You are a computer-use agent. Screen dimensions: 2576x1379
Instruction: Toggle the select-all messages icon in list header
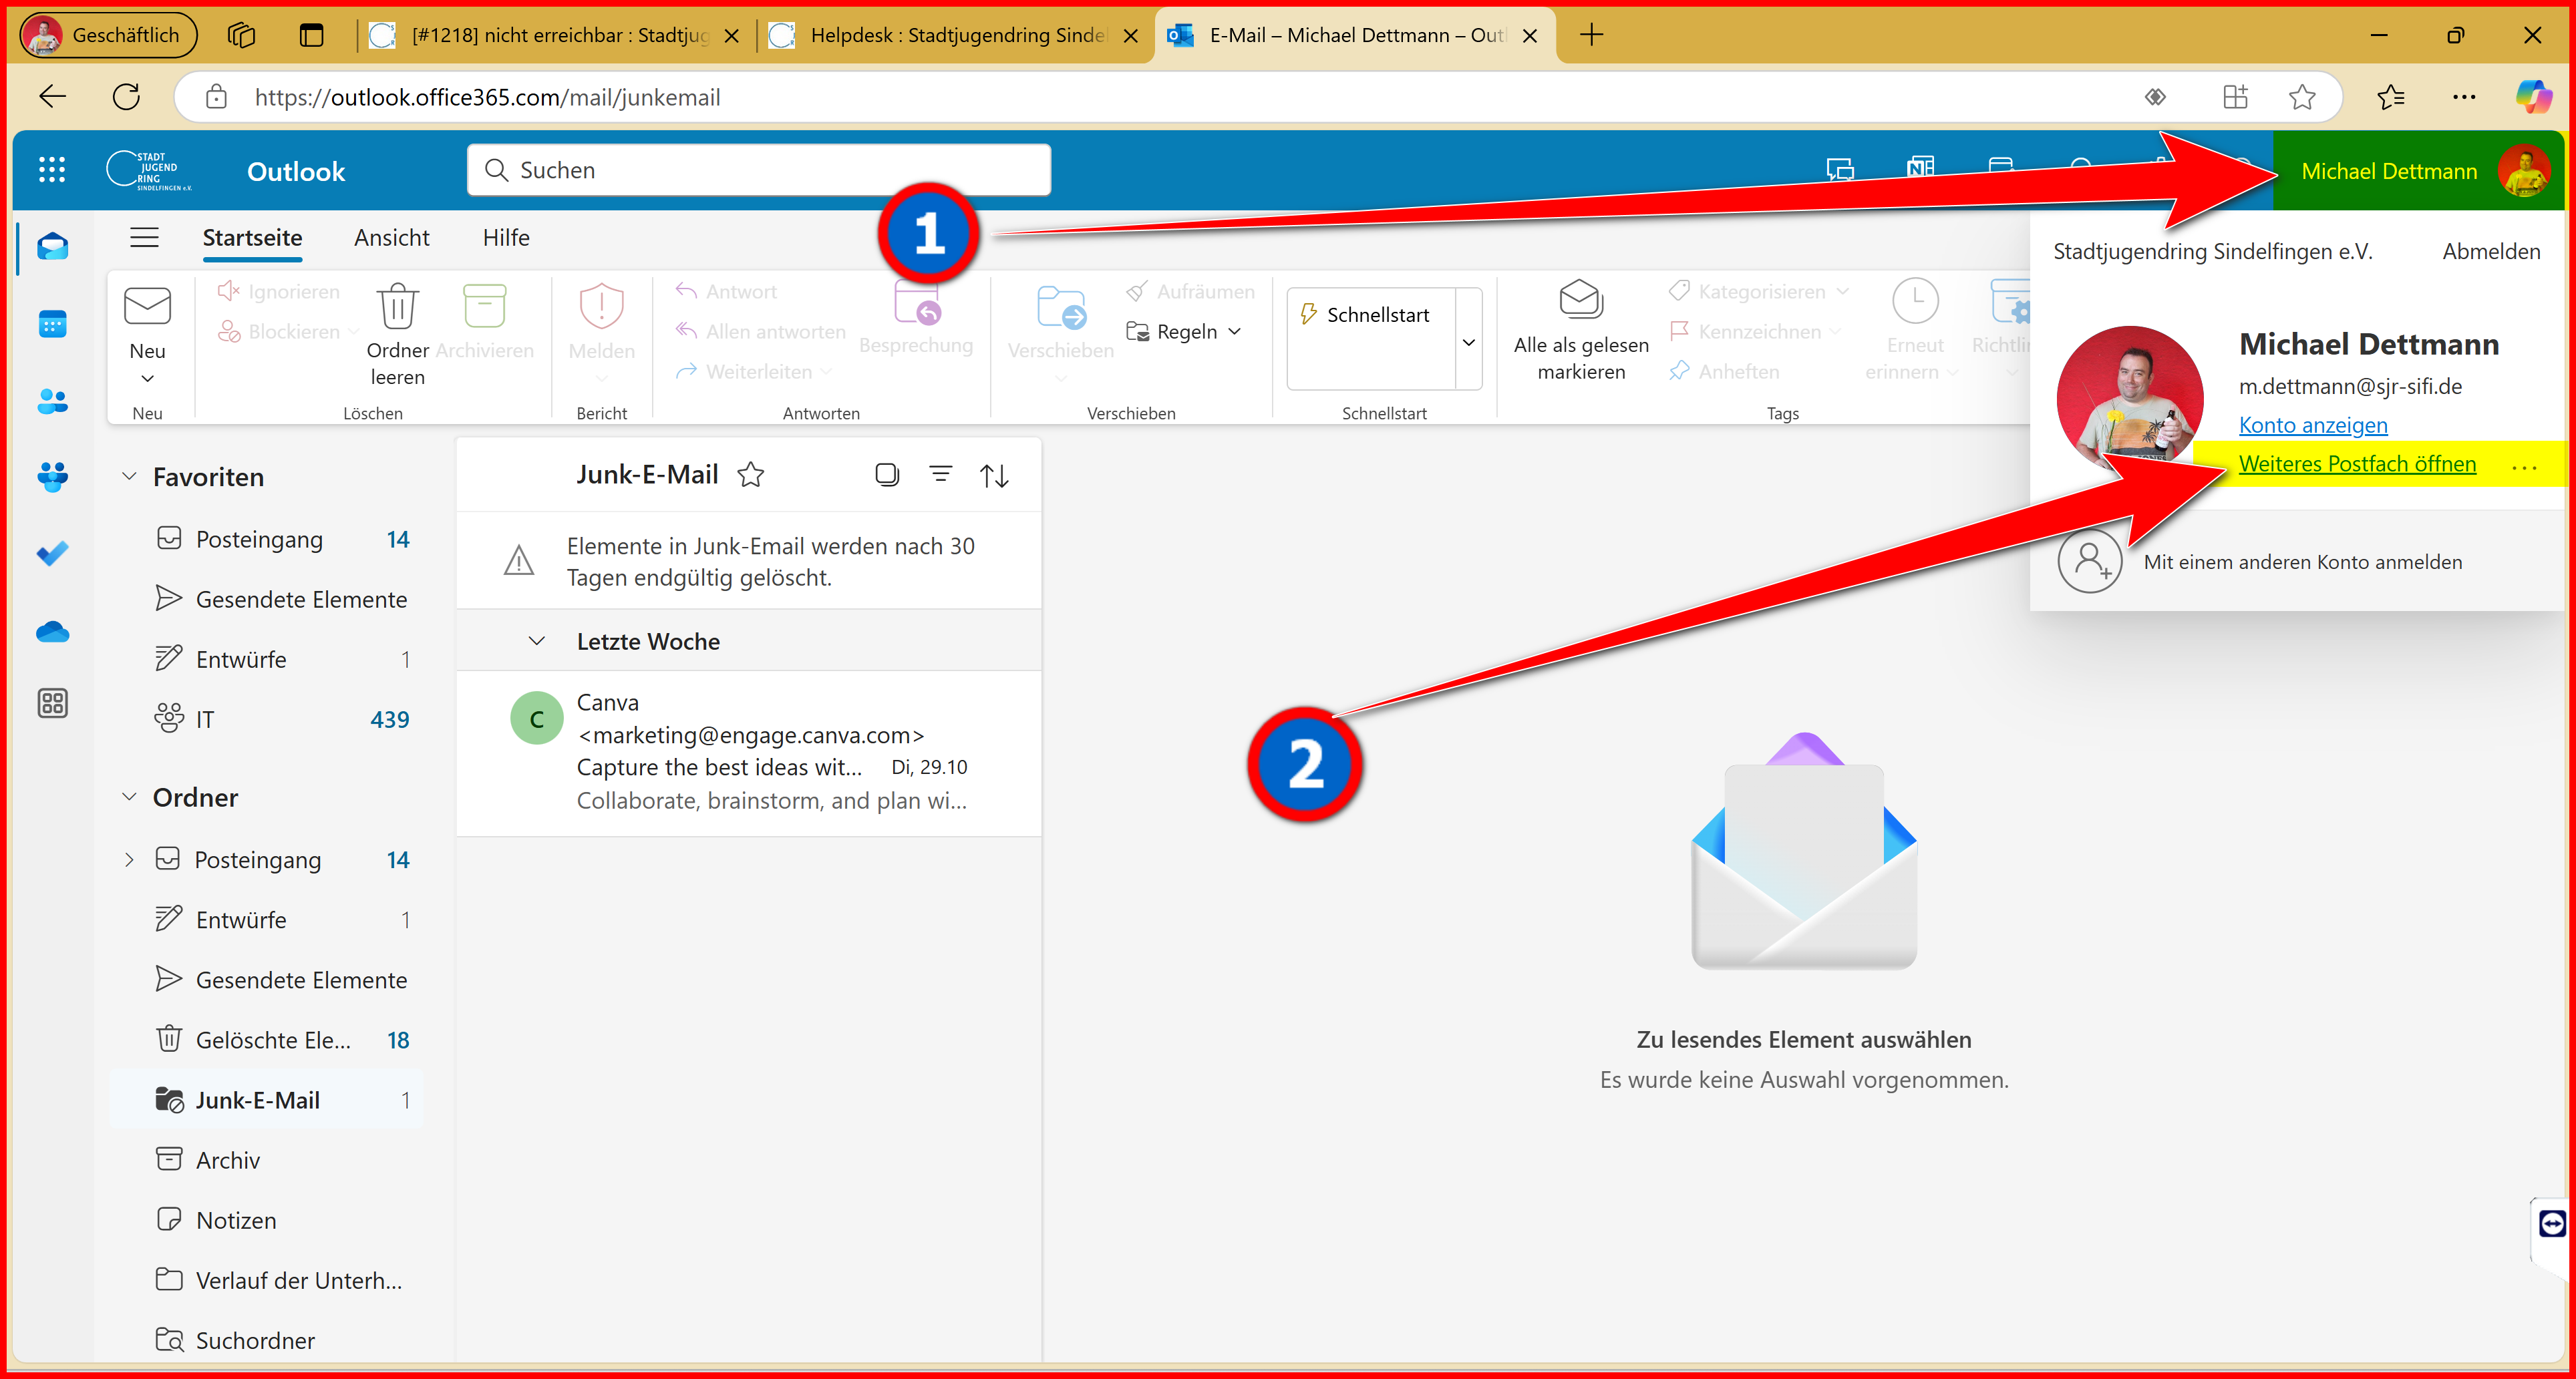pos(886,475)
